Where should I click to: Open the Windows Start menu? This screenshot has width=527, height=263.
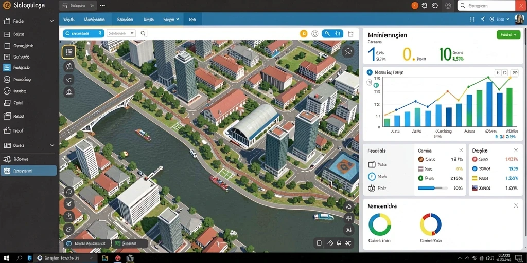pos(6,258)
